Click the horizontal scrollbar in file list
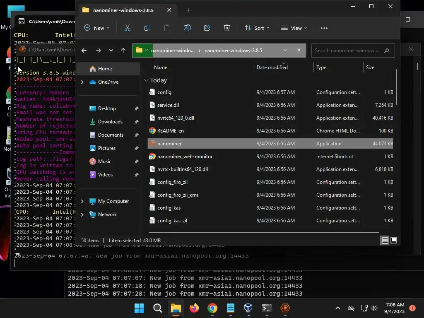This screenshot has height=318, width=424. pyautogui.click(x=263, y=232)
